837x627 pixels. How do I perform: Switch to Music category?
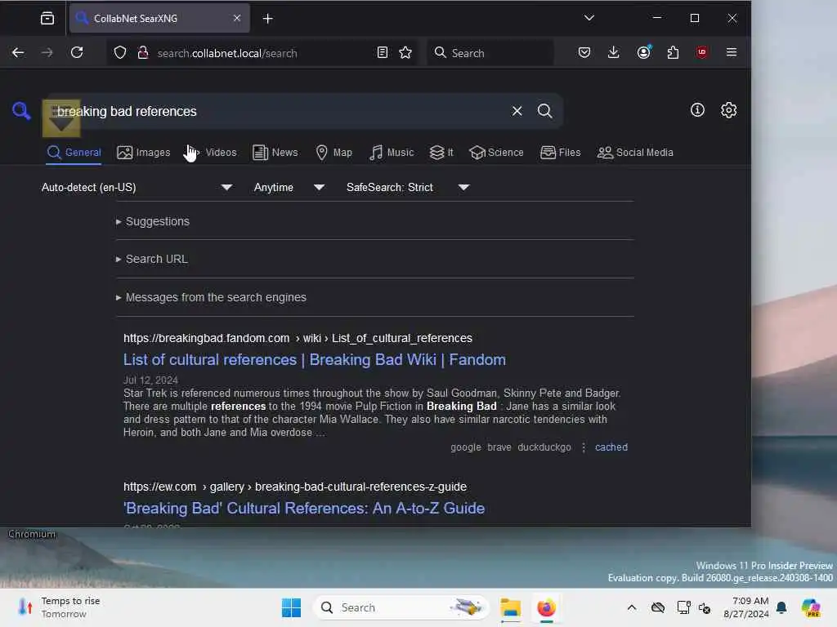click(x=392, y=153)
